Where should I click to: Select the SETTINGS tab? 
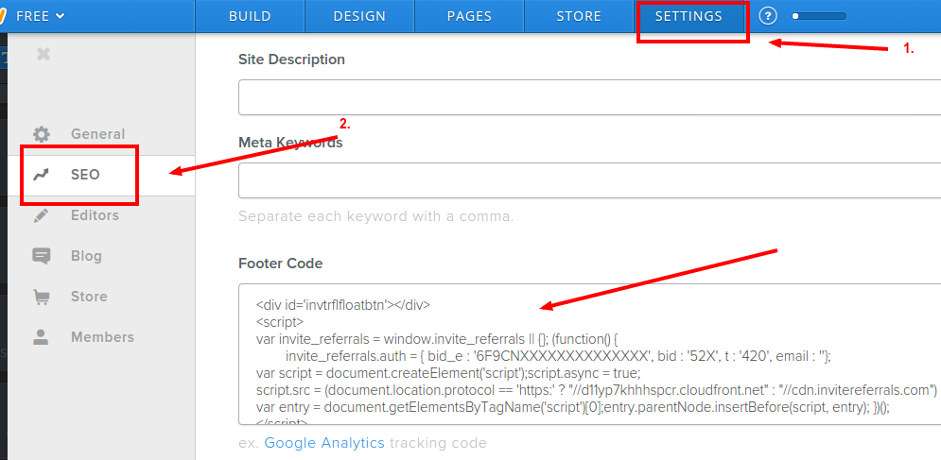[x=688, y=16]
